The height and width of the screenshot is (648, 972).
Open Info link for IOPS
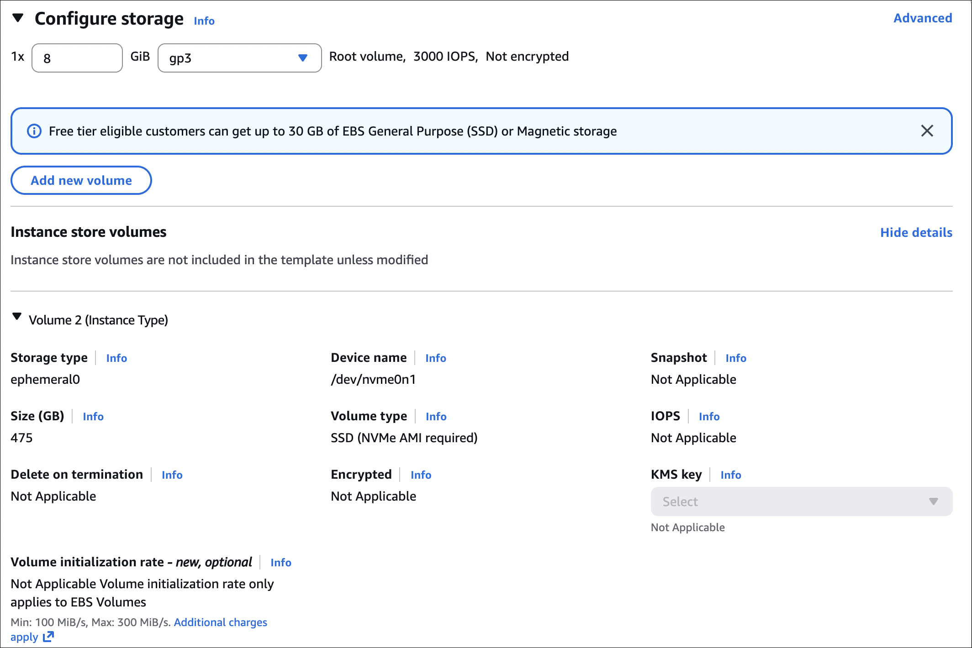coord(708,417)
